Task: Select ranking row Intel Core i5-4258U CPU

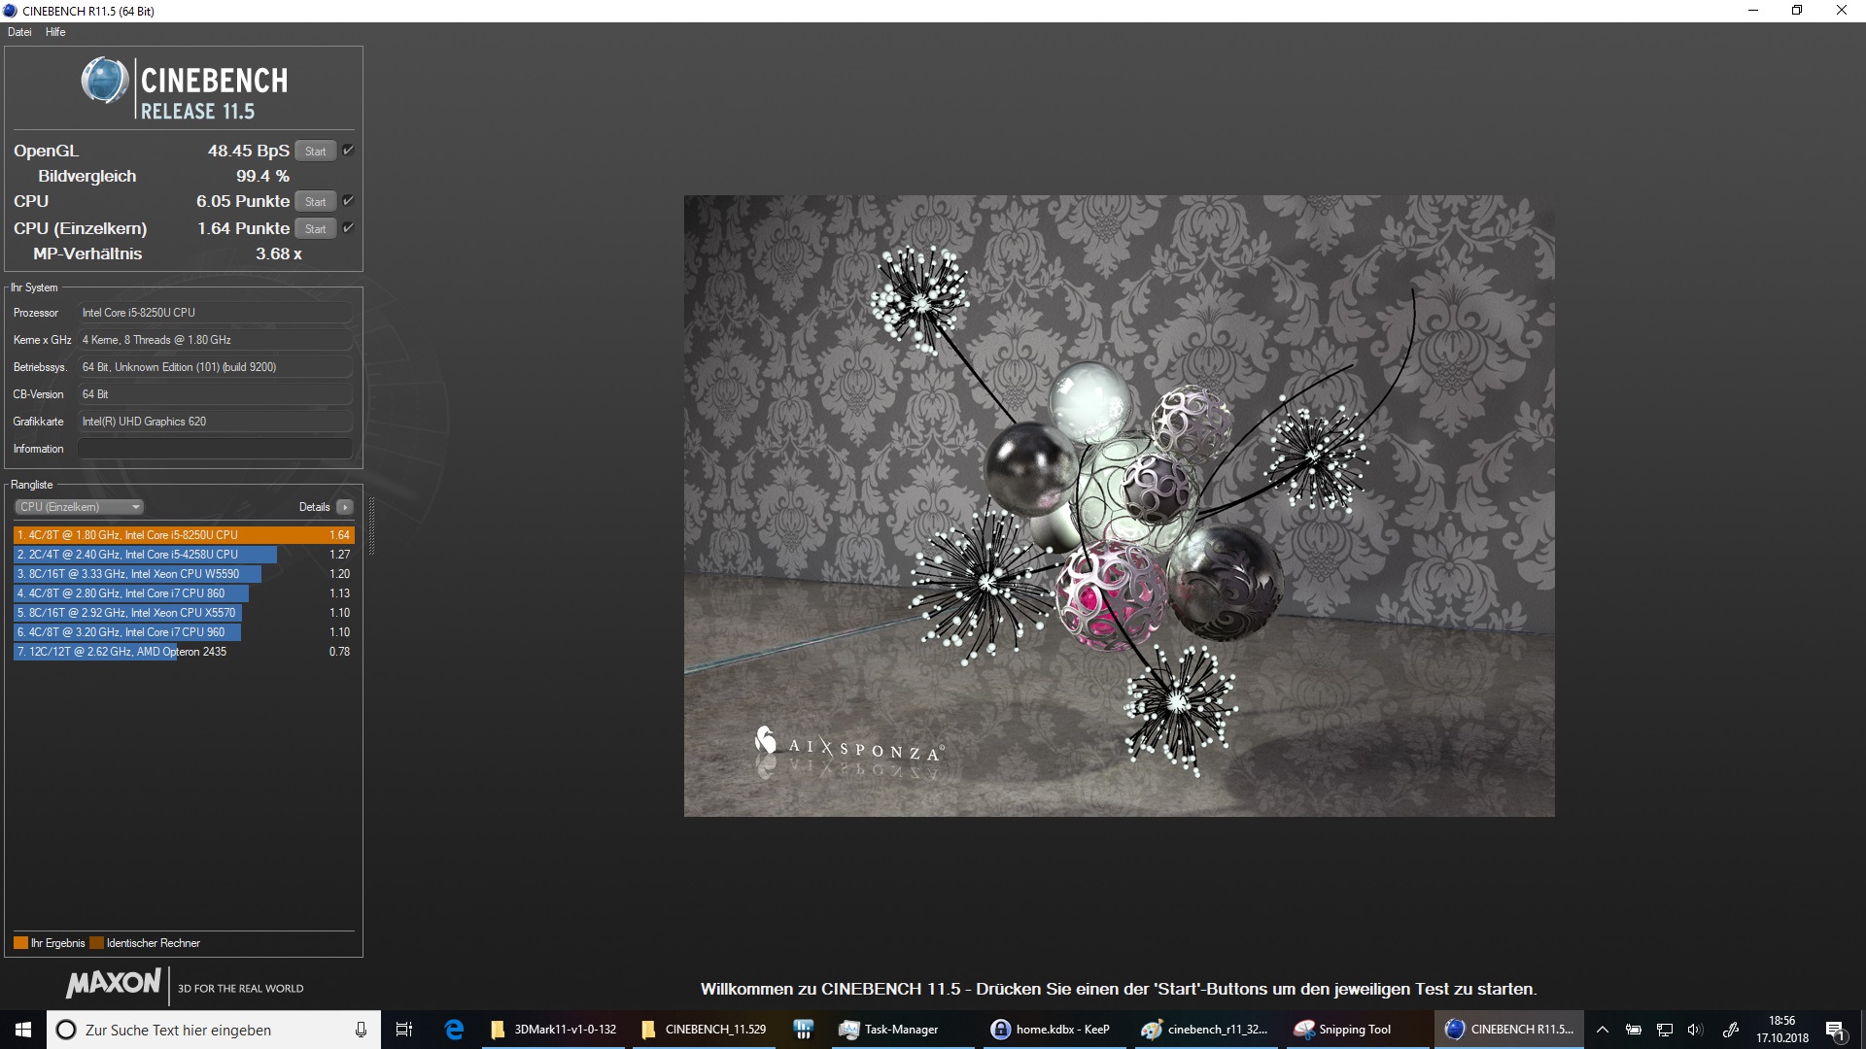Action: pyautogui.click(x=184, y=555)
